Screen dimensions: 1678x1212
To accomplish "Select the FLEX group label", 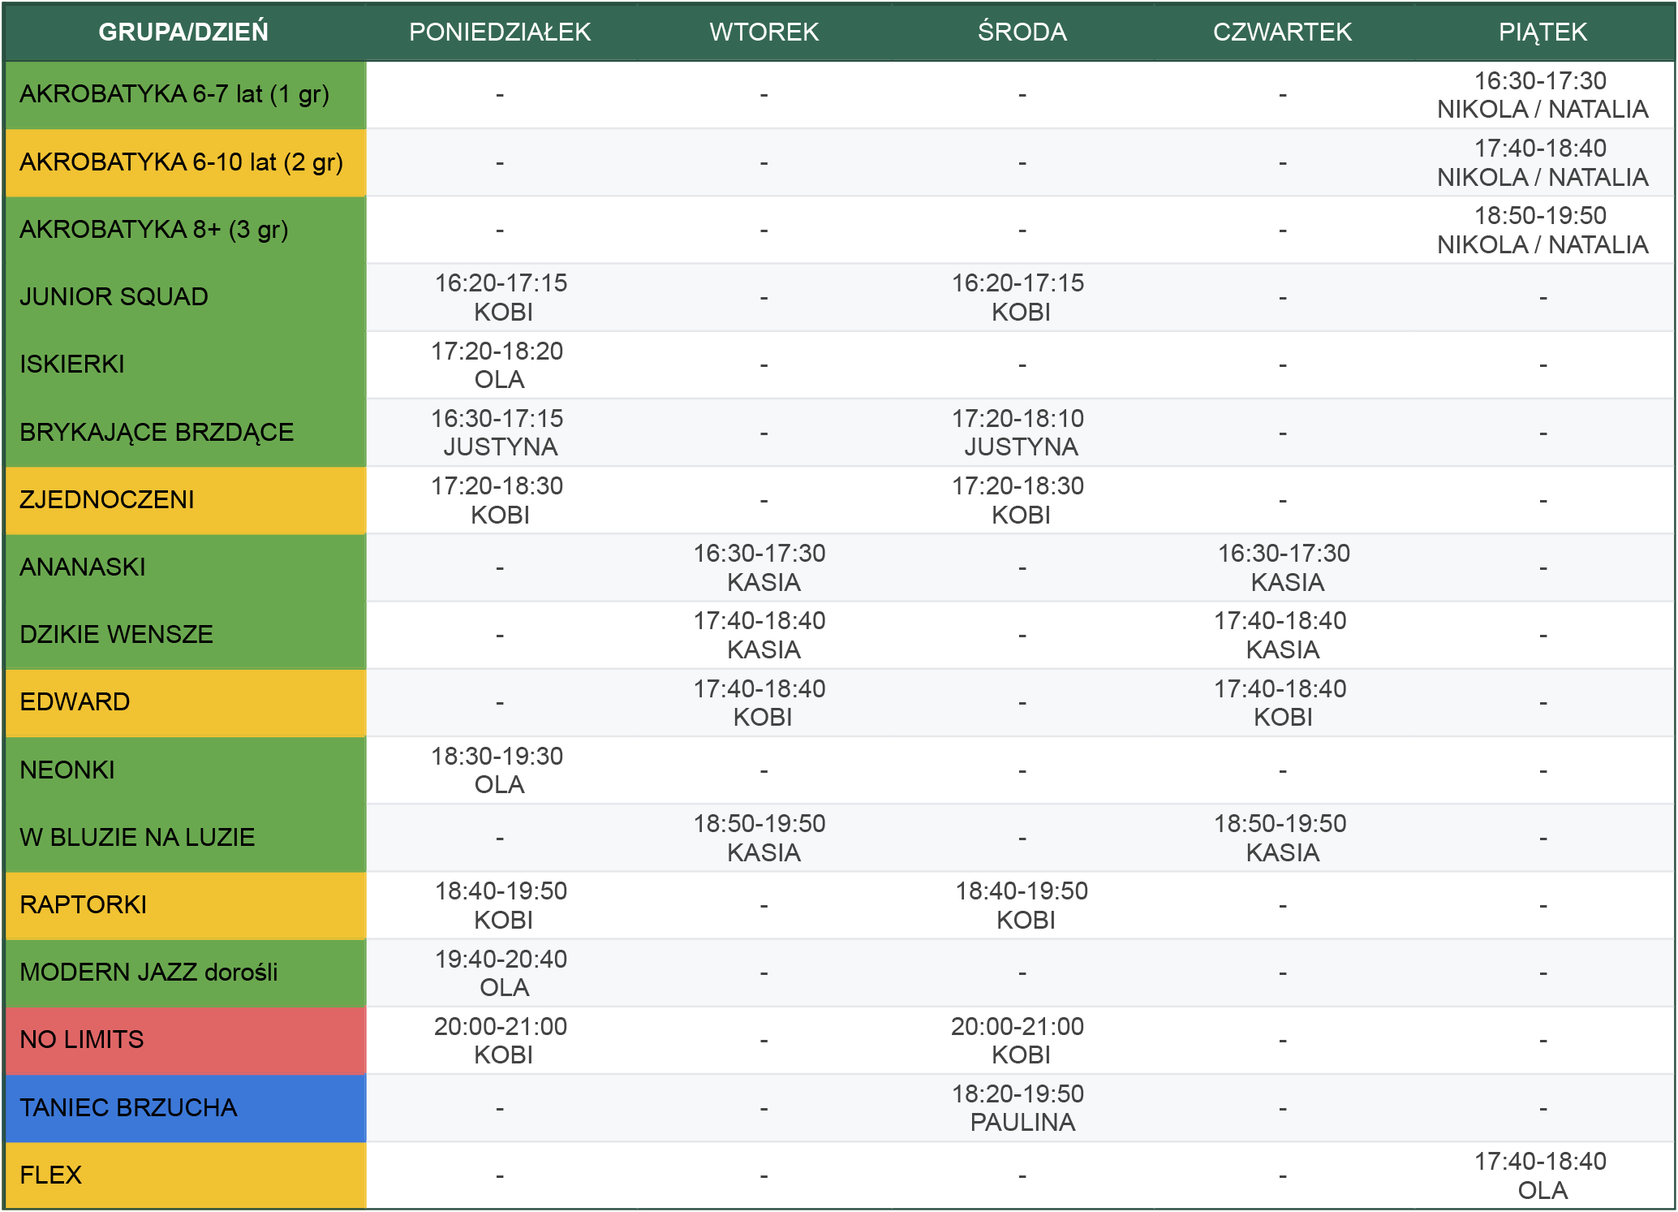I will (186, 1175).
